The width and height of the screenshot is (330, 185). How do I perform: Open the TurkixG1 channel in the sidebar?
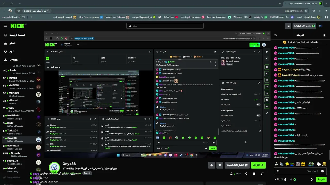(x=21, y=132)
